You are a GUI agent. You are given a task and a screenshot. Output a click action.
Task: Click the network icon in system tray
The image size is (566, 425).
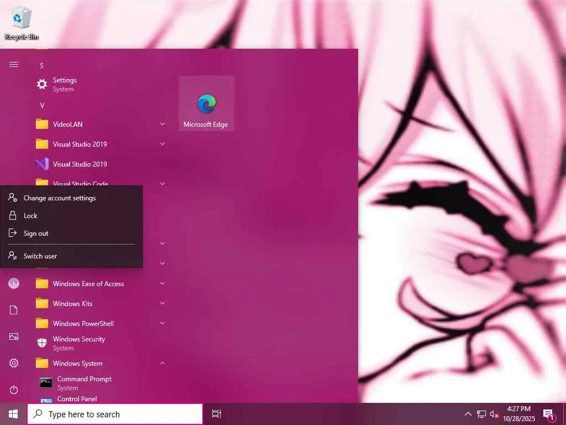coord(481,414)
